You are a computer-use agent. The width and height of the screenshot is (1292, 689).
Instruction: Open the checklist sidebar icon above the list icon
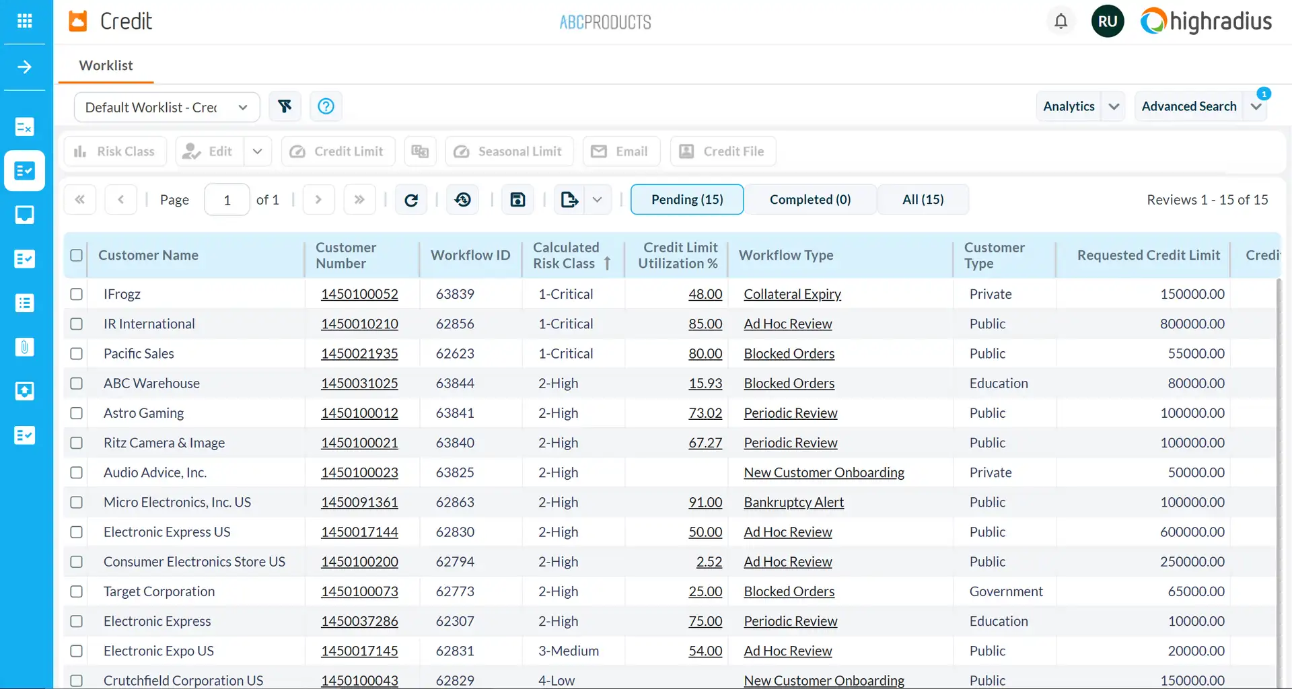click(x=25, y=259)
